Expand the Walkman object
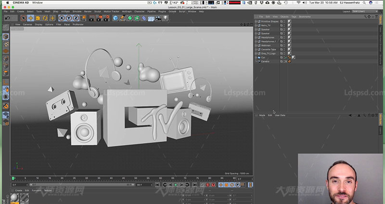The image size is (385, 204). (x=256, y=46)
